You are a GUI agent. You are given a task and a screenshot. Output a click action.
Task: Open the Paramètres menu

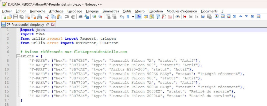(111, 11)
